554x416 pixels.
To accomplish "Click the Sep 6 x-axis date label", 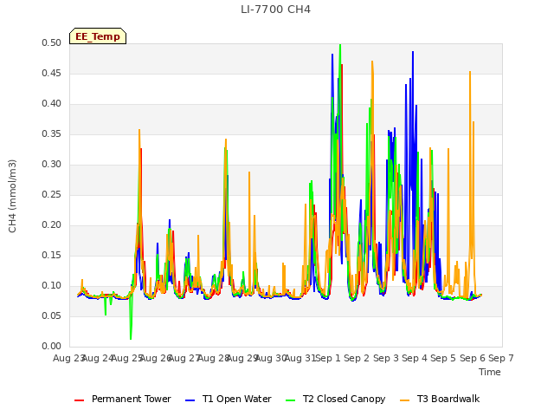I will point(473,358).
